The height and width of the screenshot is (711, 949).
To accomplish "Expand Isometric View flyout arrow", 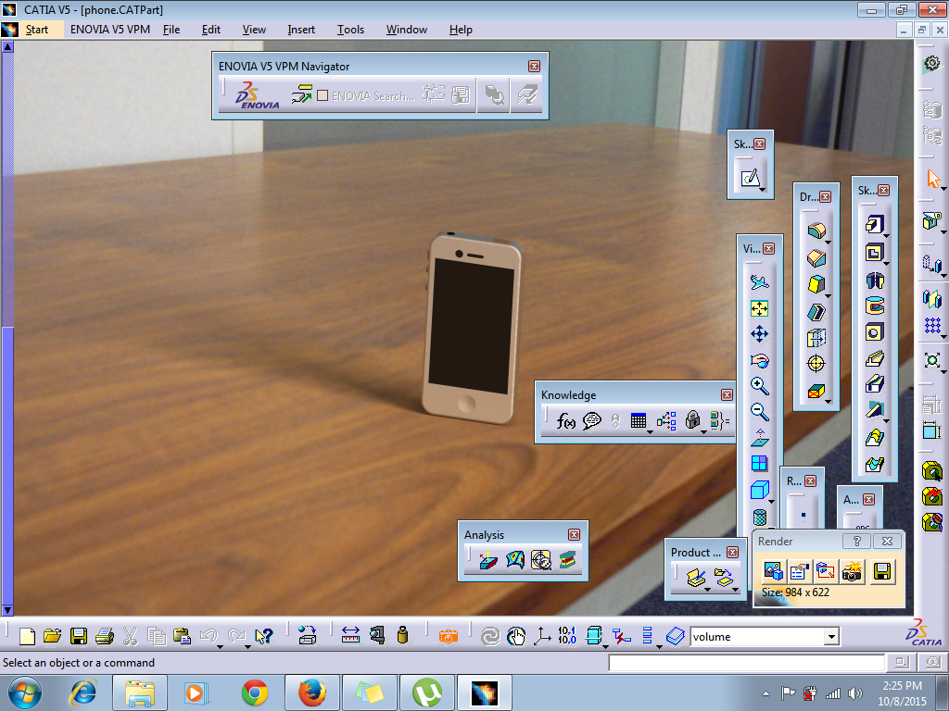I will [x=771, y=501].
